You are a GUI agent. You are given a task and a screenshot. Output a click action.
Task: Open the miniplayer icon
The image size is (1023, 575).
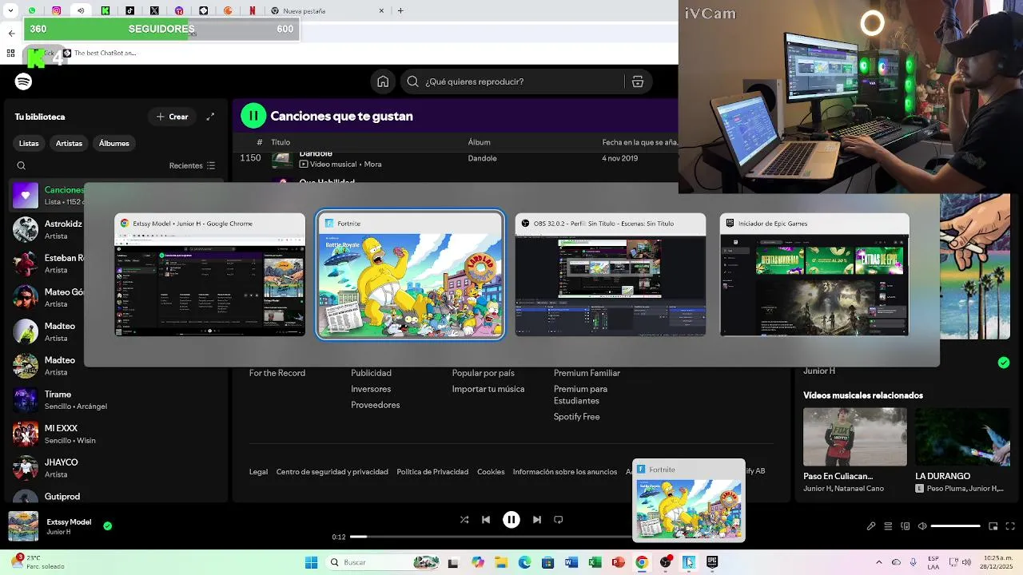tap(993, 526)
